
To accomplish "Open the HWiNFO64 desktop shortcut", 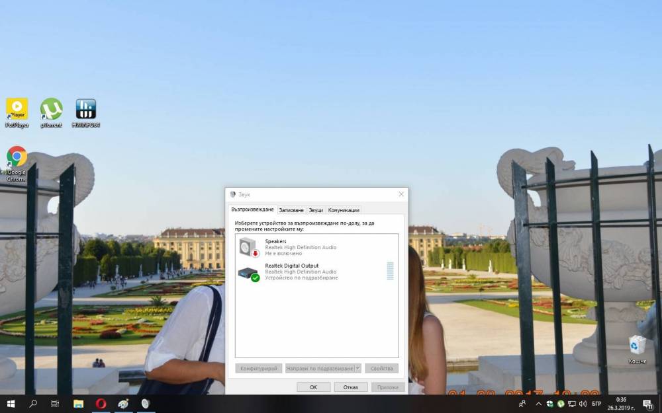I will coord(85,113).
